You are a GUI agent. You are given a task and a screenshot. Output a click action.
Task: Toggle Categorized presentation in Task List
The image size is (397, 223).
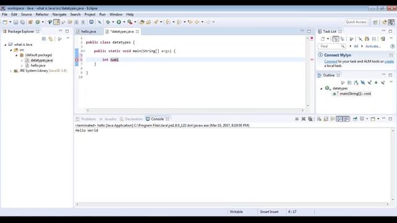(336, 39)
